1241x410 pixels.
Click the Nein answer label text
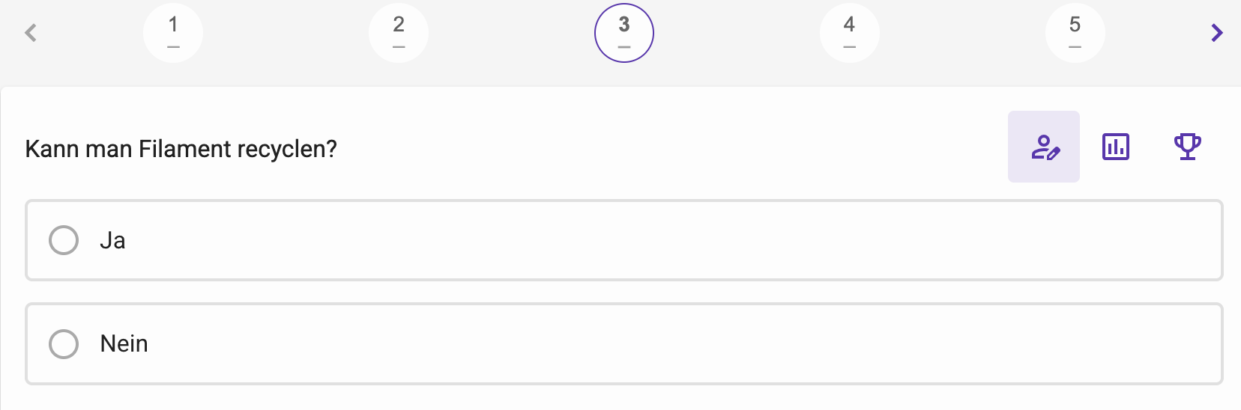[x=124, y=344]
